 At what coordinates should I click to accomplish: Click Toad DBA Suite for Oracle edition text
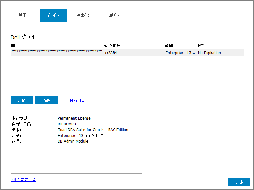point(93,130)
